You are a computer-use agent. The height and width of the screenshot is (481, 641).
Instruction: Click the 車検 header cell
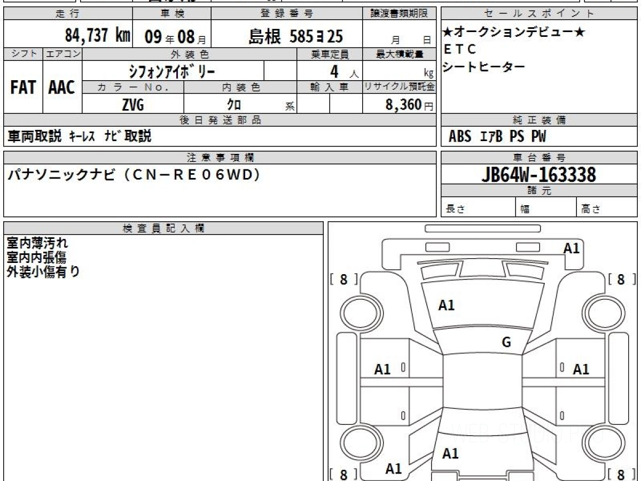click(x=171, y=14)
